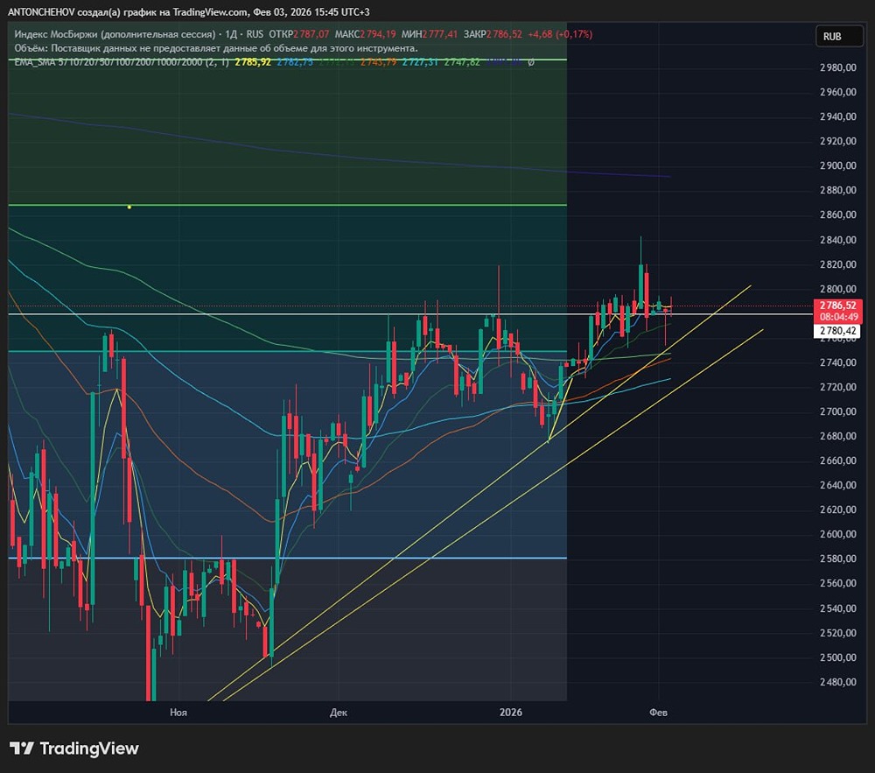Screen dimensions: 875x773
Task: Click the green EMA value 2747,82
Action: (462, 62)
